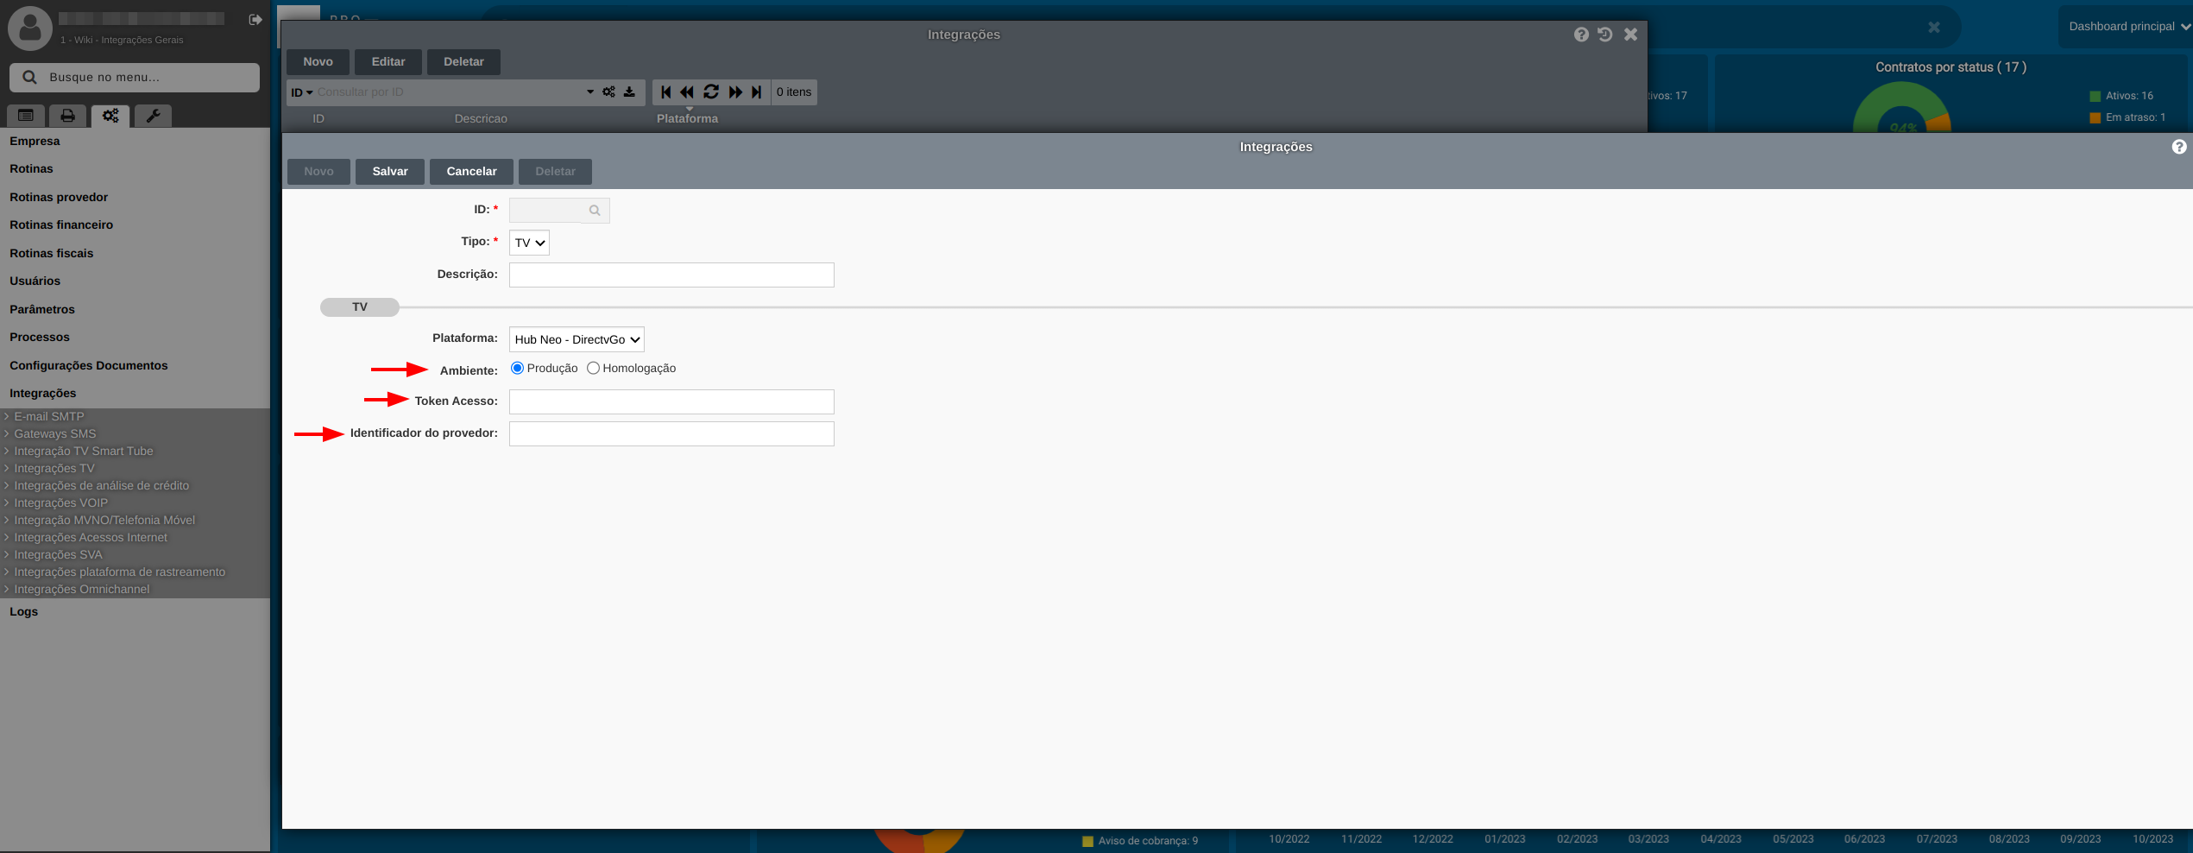Screen dimensions: 2193x853
Task: Go to first page of records
Action: click(x=666, y=92)
